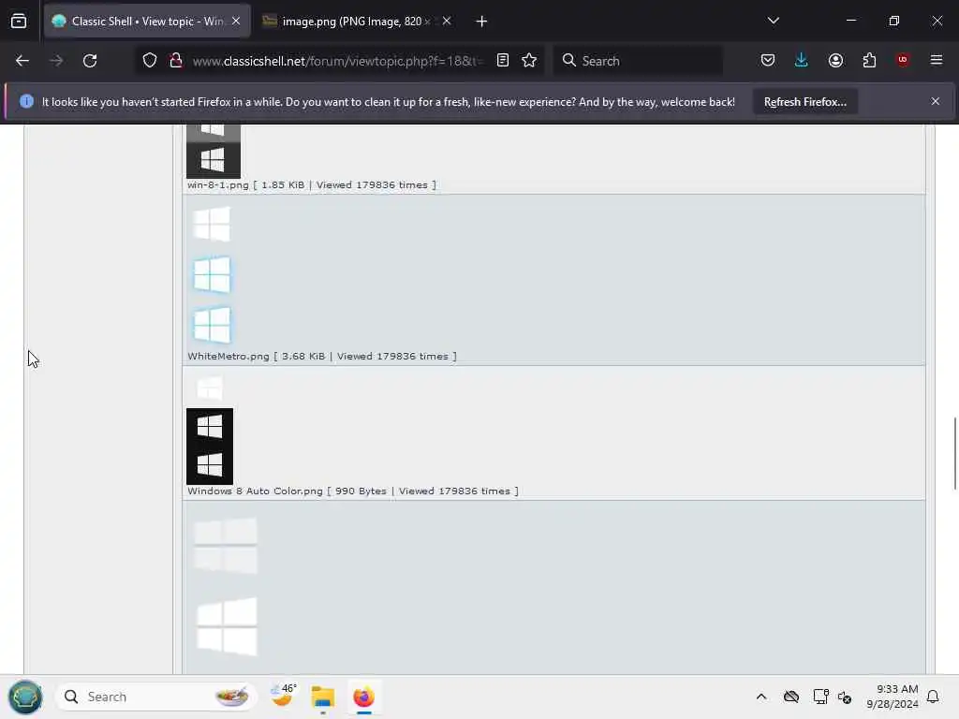
Task: Open the weather widget showing 46°
Action: [x=283, y=697]
